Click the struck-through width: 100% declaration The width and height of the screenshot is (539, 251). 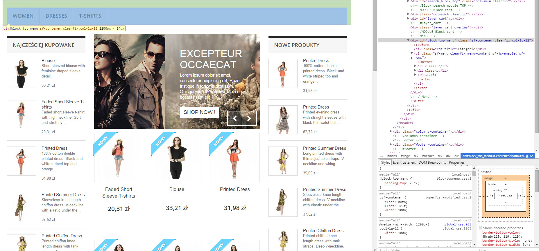(x=396, y=233)
